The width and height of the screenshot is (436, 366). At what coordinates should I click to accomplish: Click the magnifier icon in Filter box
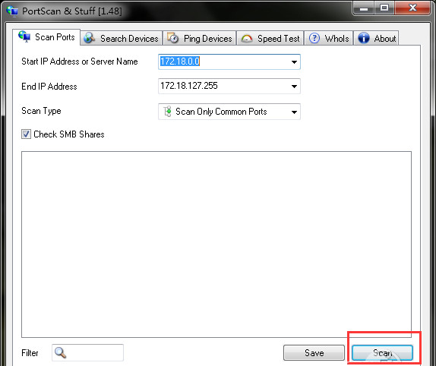pyautogui.click(x=60, y=352)
